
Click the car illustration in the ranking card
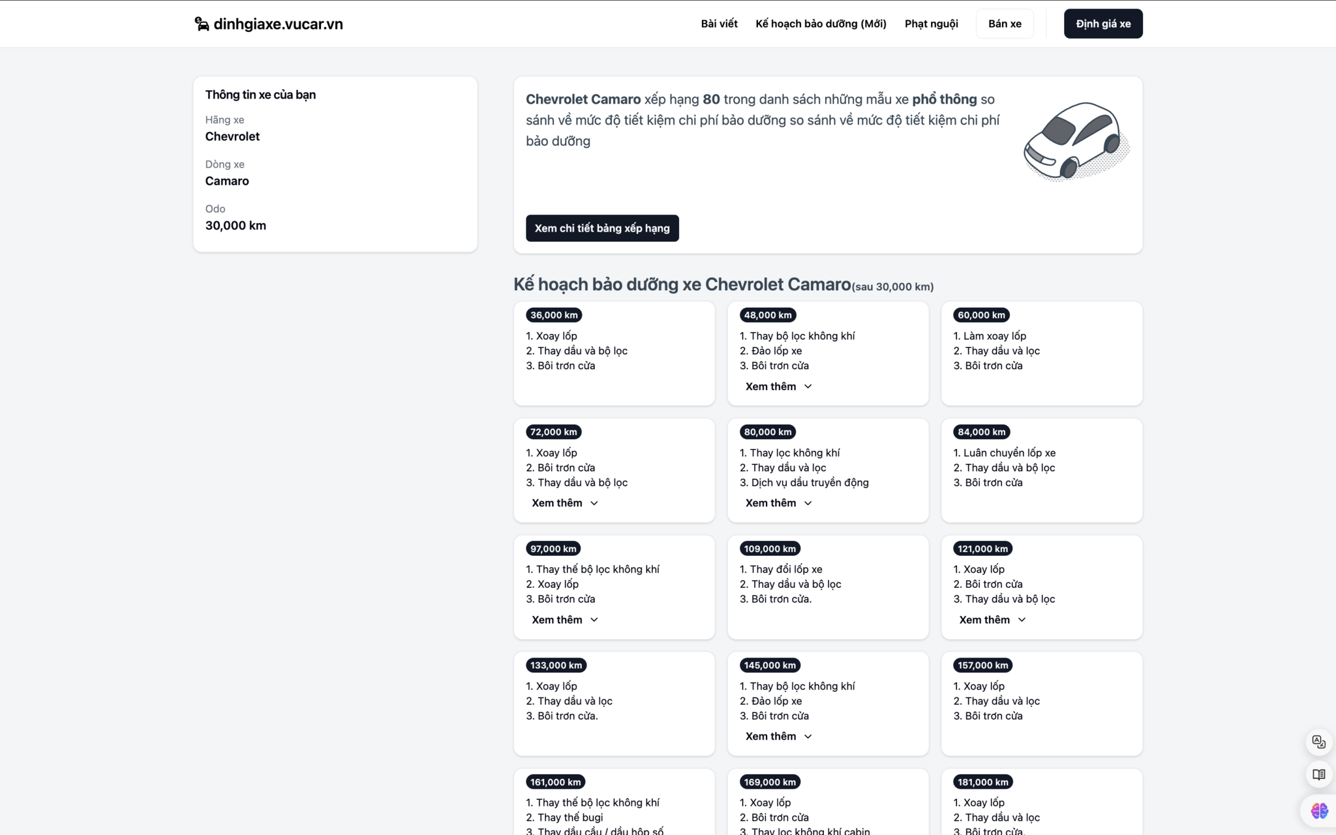click(x=1076, y=140)
